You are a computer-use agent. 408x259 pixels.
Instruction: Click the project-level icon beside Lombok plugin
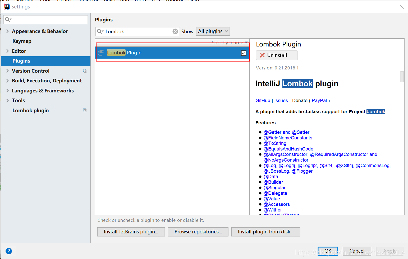click(85, 110)
